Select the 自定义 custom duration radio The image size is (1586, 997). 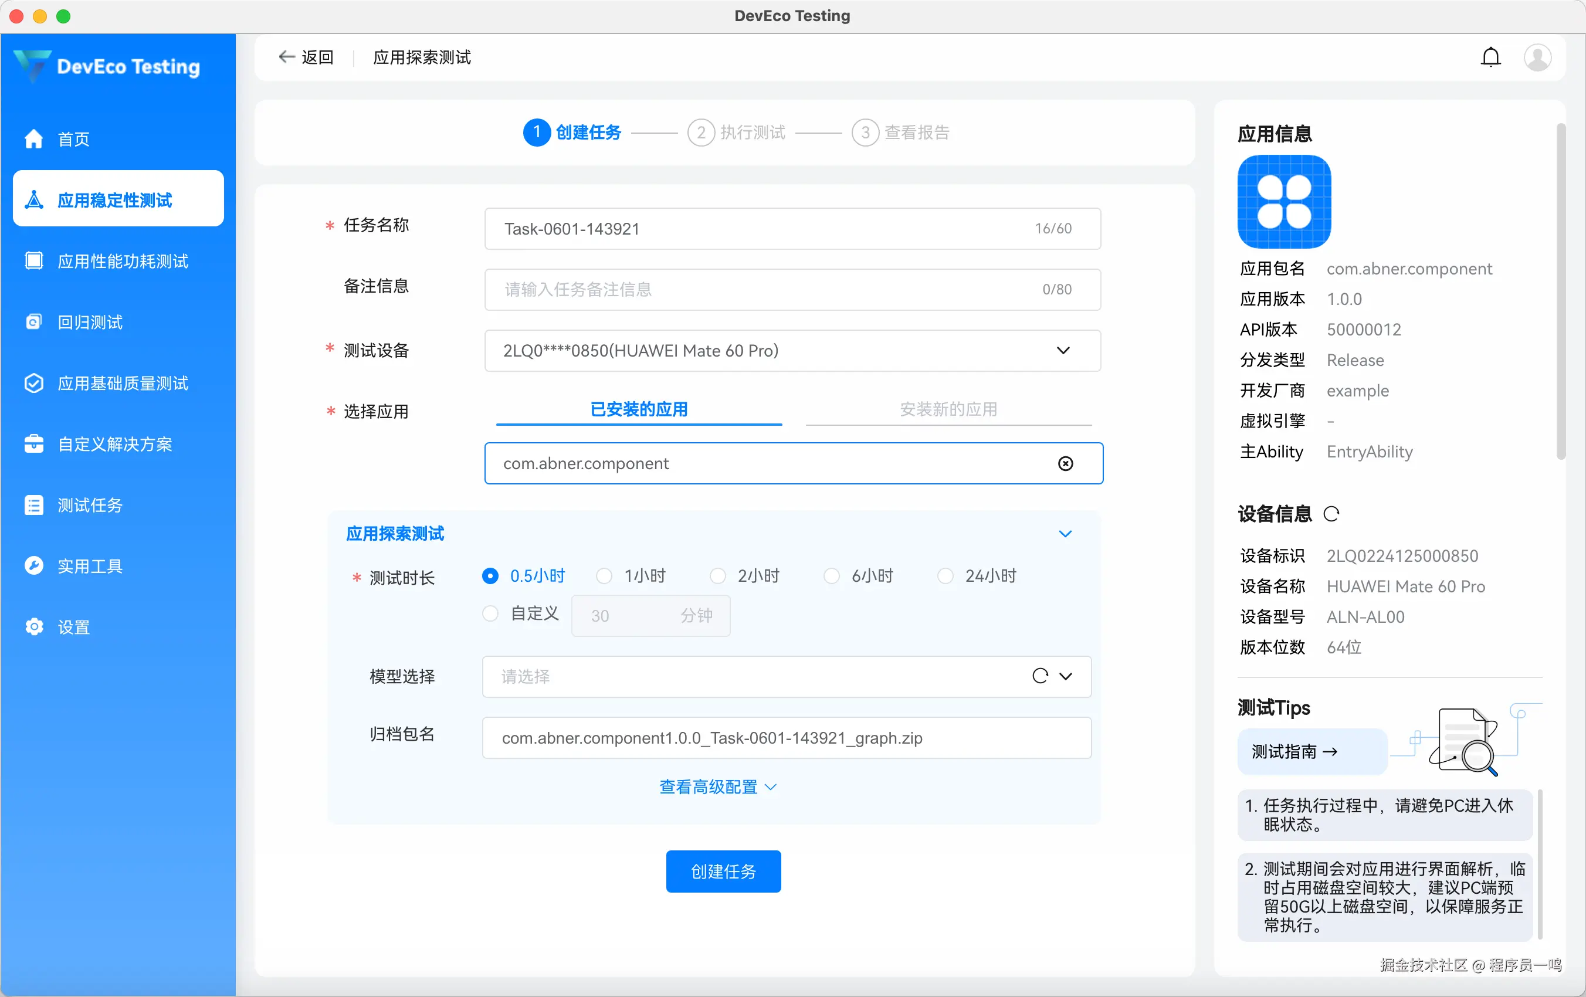[490, 613]
